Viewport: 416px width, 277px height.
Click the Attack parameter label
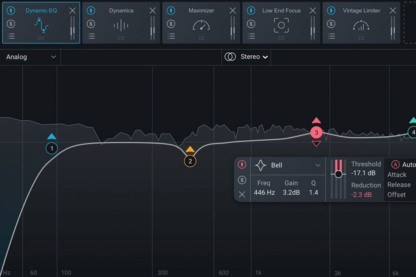[x=397, y=175]
